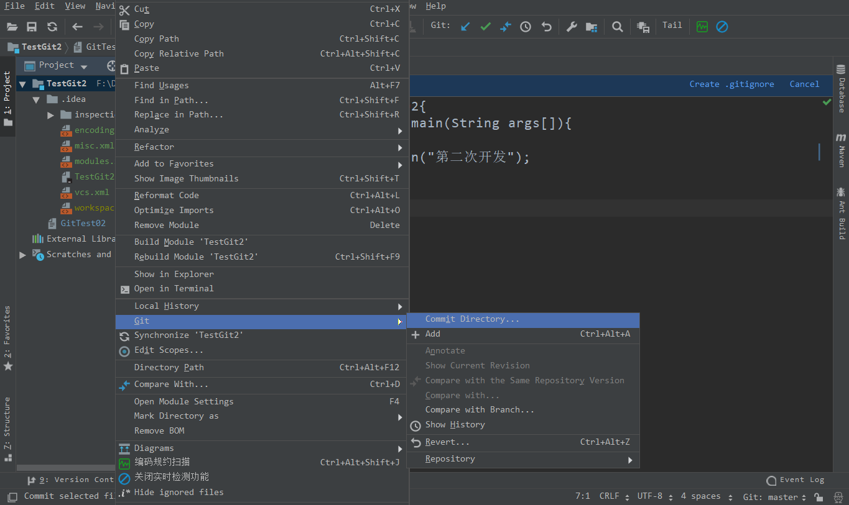Toggle the read-only lock icon
The width and height of the screenshot is (849, 505).
pos(819,497)
